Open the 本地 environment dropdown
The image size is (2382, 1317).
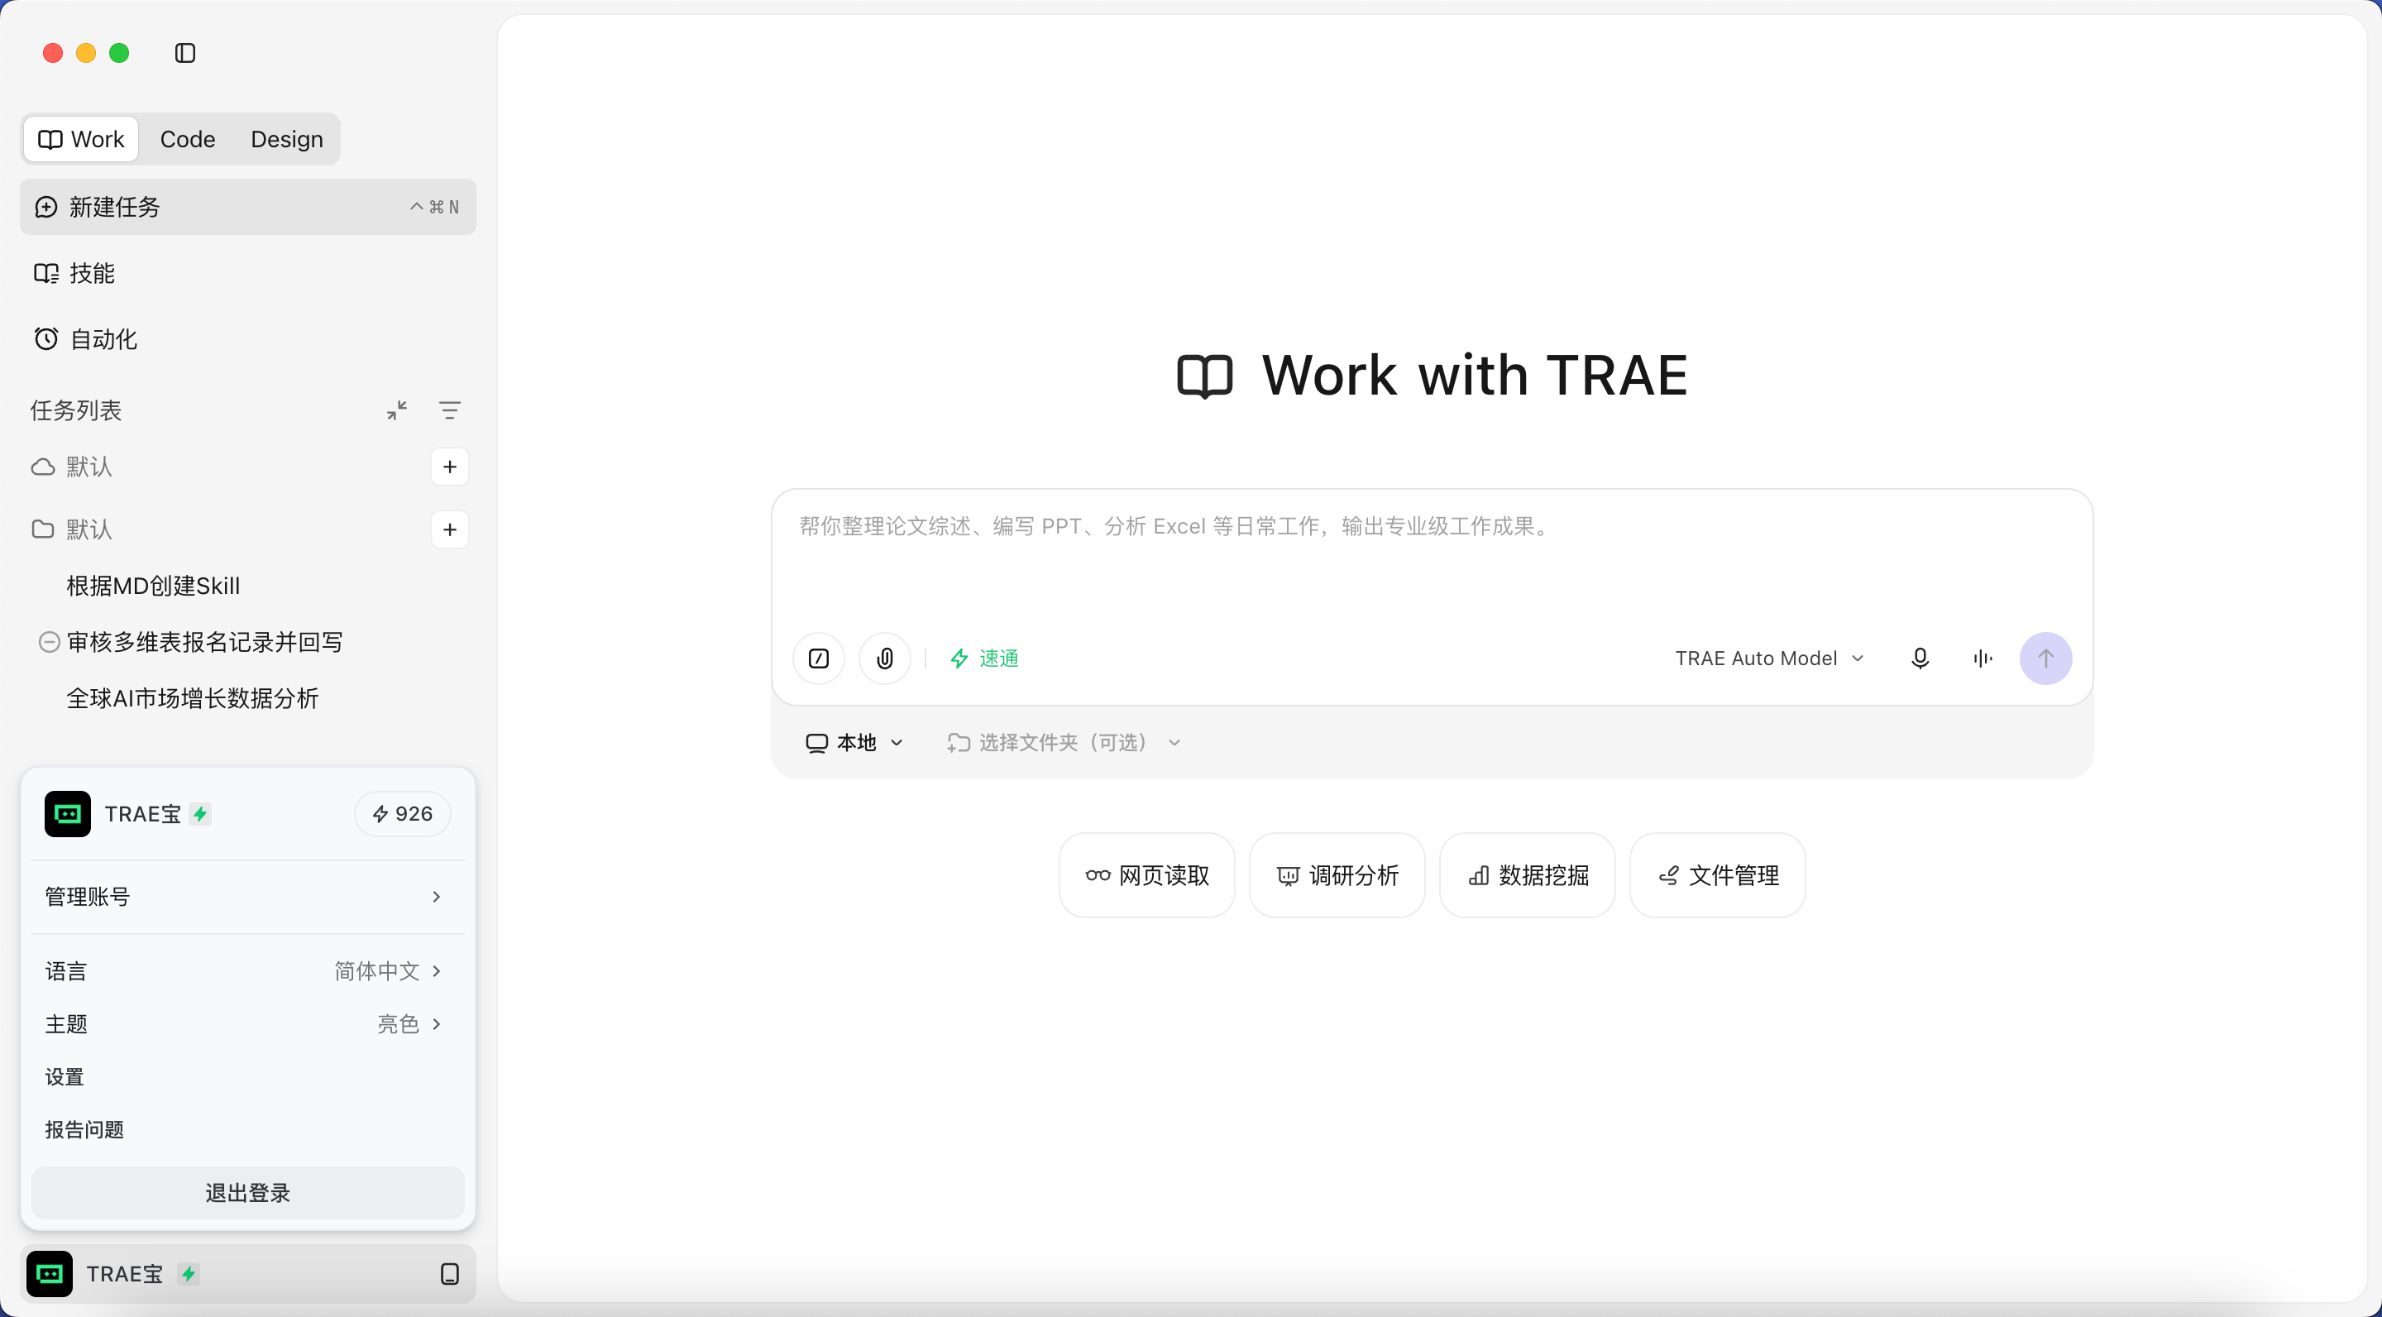[x=854, y=743]
